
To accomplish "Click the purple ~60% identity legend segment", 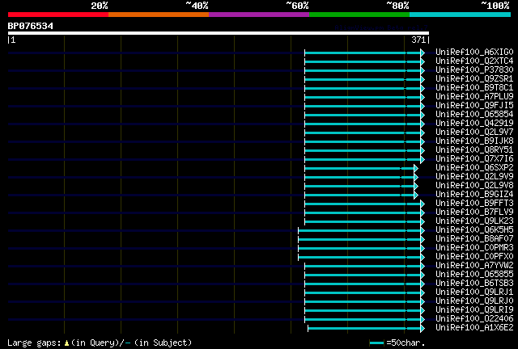I will 259,15.
